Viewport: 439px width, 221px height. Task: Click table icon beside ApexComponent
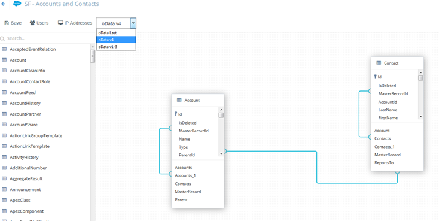4,211
